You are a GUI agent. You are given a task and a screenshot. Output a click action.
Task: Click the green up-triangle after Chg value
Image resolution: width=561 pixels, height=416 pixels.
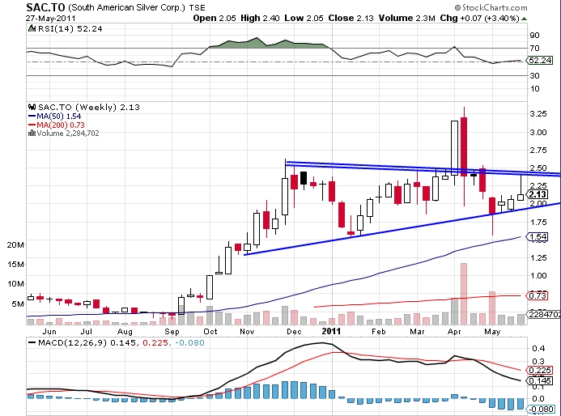[x=524, y=19]
